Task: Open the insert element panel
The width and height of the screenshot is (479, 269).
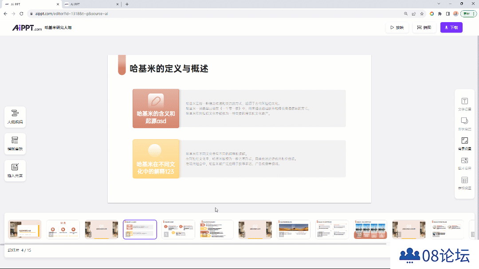Action: 15,170
